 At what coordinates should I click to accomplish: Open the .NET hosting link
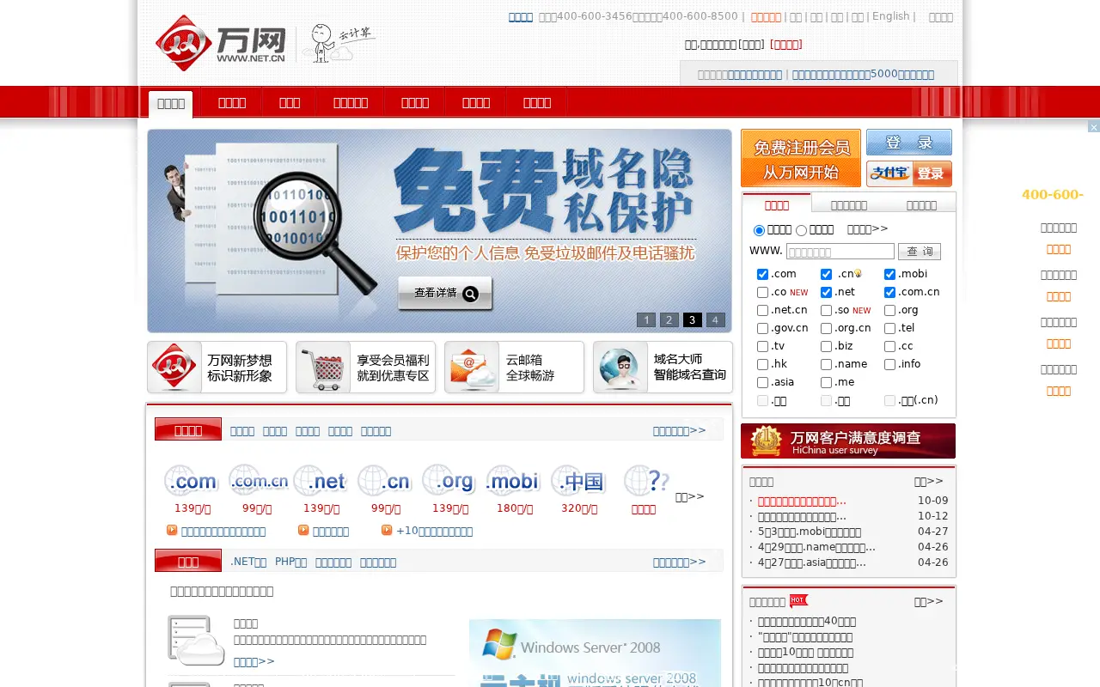pyautogui.click(x=248, y=562)
